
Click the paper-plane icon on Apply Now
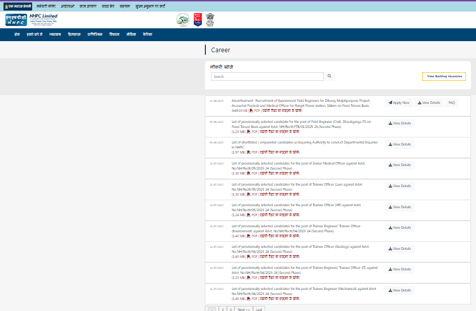pyautogui.click(x=390, y=102)
